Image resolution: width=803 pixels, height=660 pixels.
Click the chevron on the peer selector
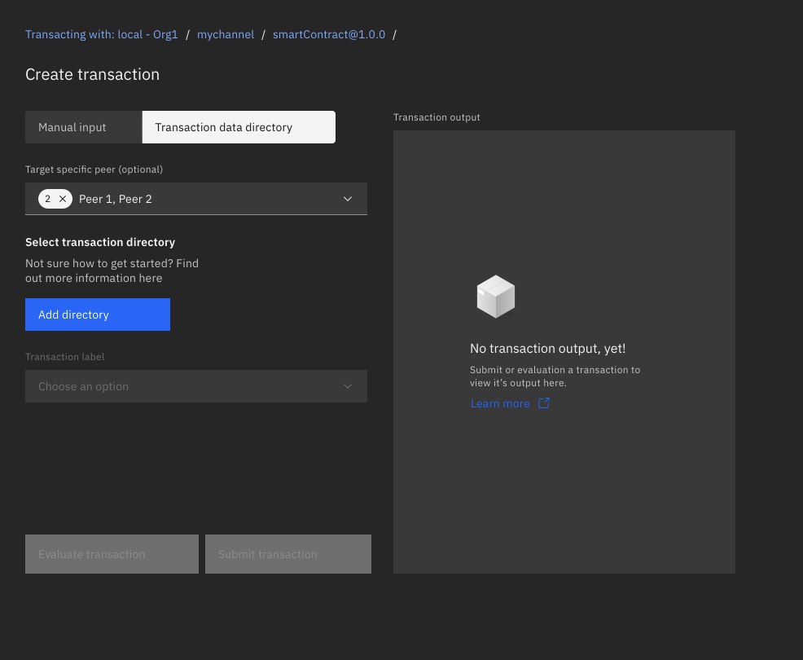coord(348,198)
